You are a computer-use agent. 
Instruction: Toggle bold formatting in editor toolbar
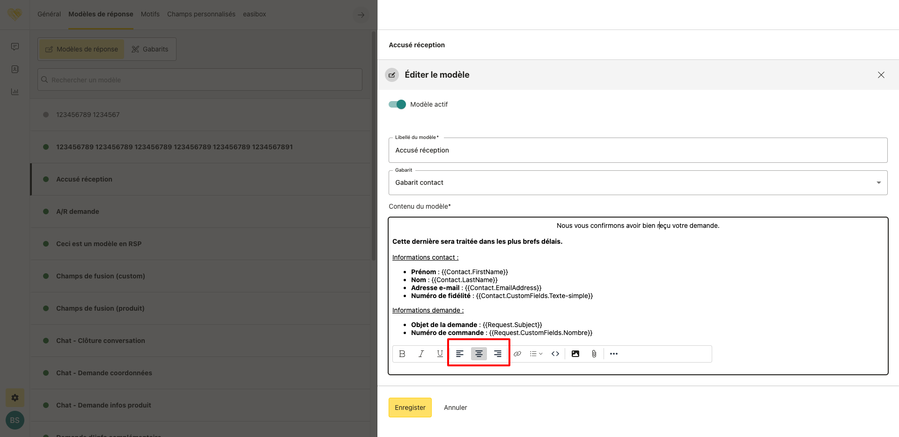tap(402, 354)
